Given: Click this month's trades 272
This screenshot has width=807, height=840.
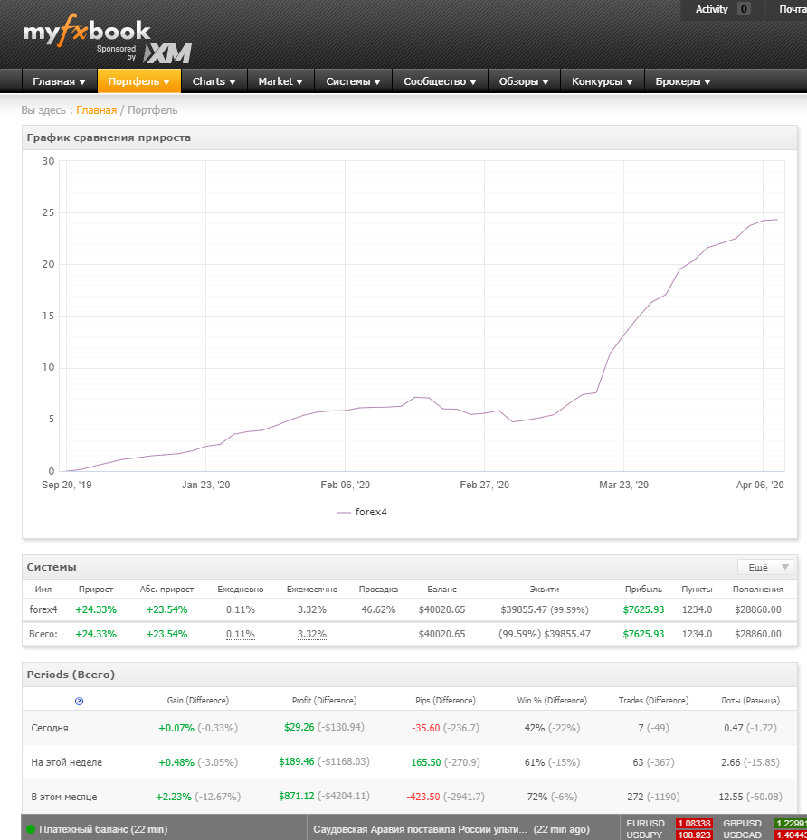Looking at the screenshot, I should [635, 797].
